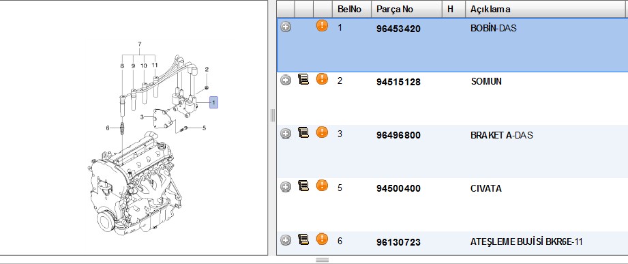The height and width of the screenshot is (264, 628).
Task: Click CIVATA description text
Action: point(485,189)
